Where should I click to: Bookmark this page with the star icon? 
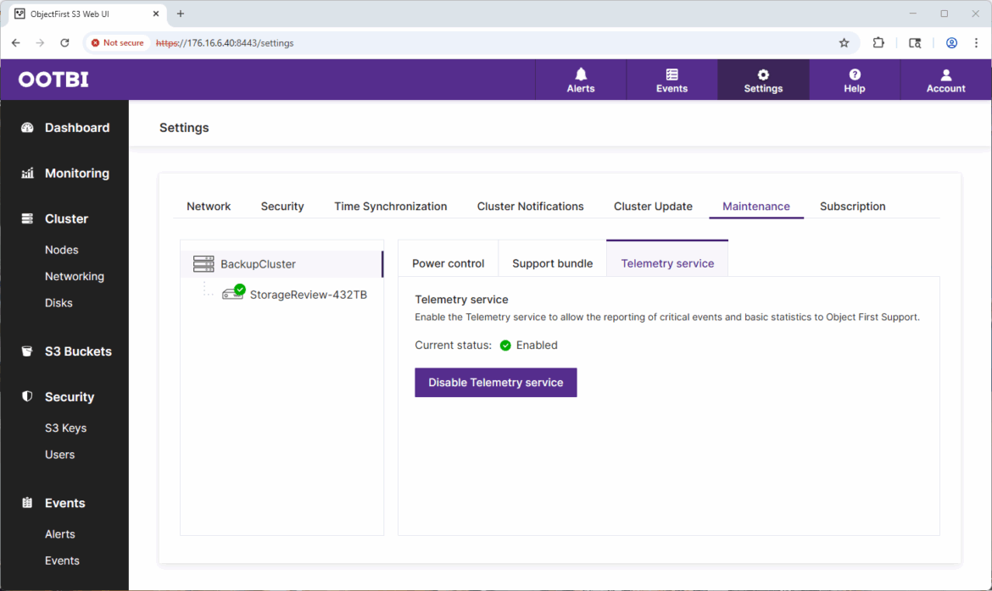tap(844, 42)
